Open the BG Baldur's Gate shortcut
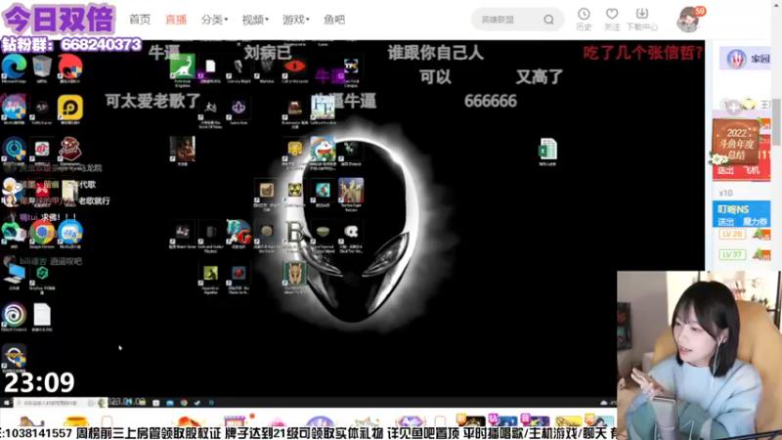The width and height of the screenshot is (782, 440). point(239,234)
